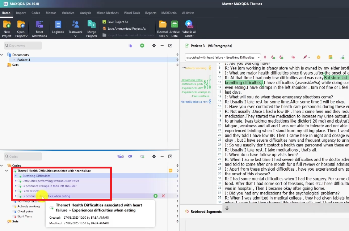Image resolution: width=349 pixels, height=231 pixels.
Task: Switch to the Analysis tab
Action: pyautogui.click(x=85, y=13)
